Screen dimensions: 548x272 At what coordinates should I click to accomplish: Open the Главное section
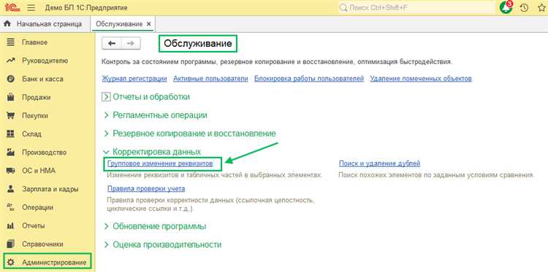[x=34, y=42]
